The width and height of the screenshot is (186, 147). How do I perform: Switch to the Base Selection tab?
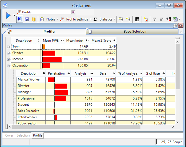click(x=135, y=31)
